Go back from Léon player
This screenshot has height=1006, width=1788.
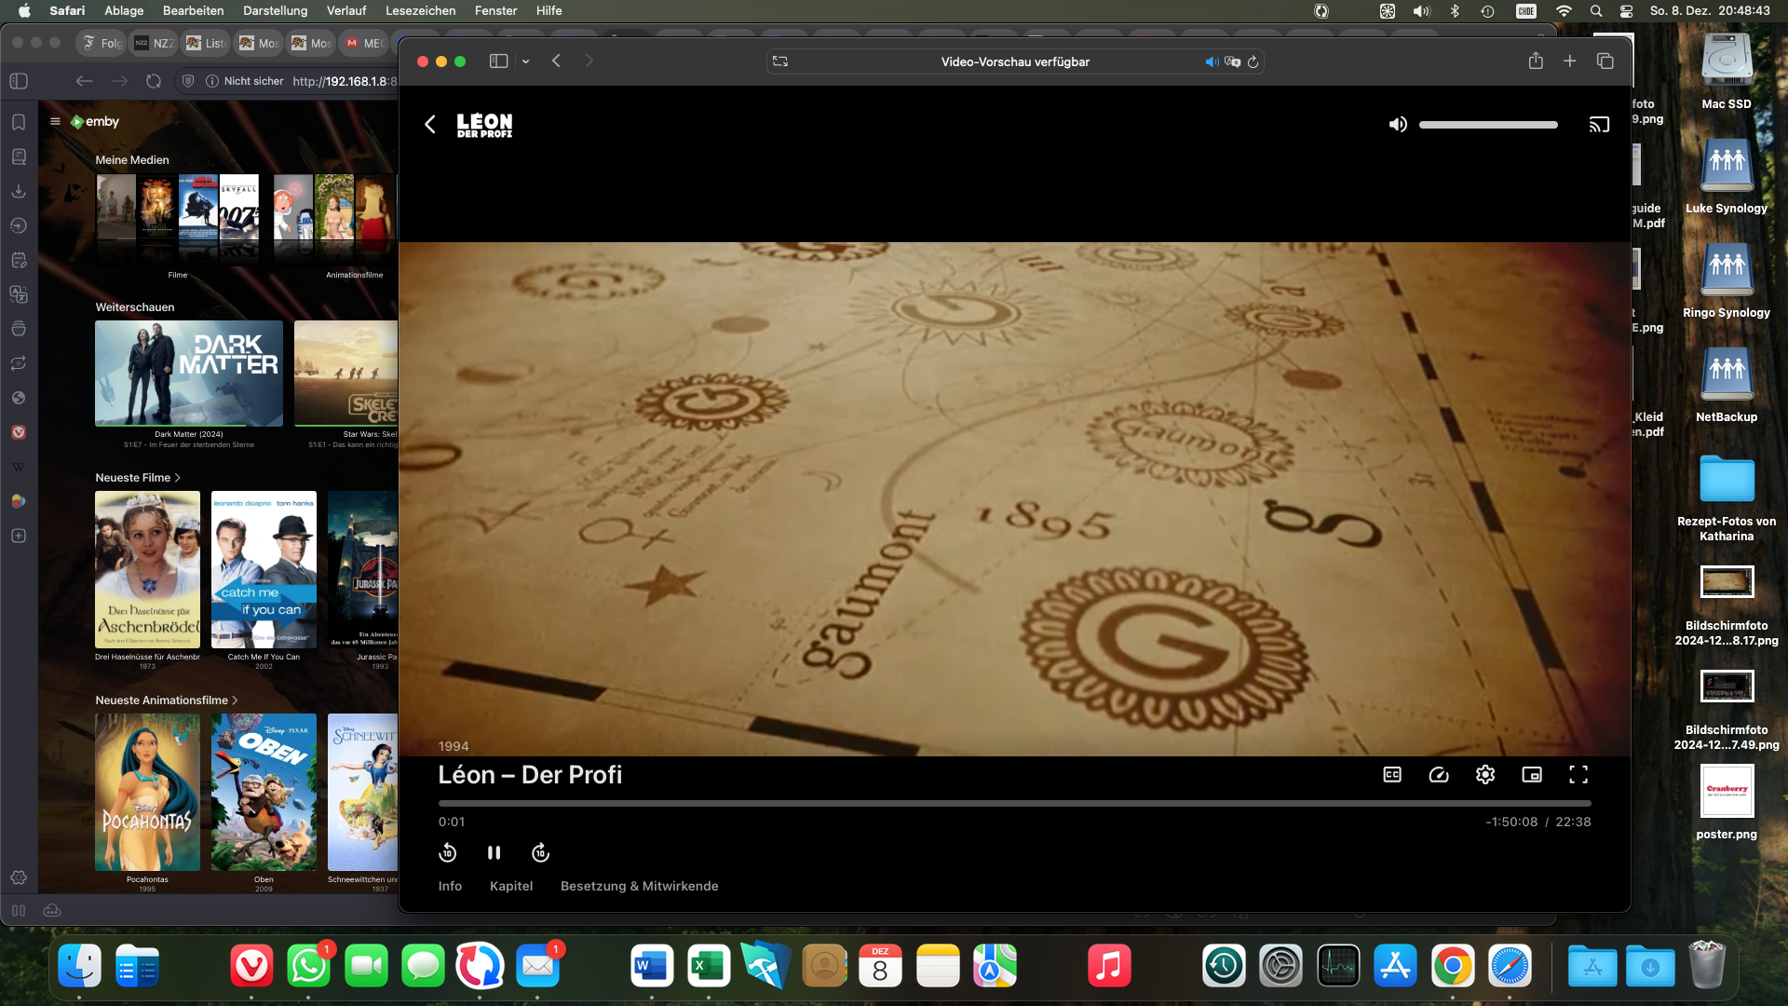click(x=430, y=125)
